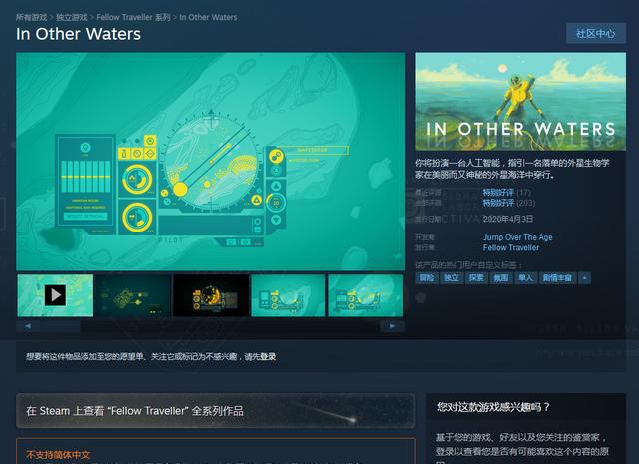Viewport: 639px width, 464px height.
Task: Click 不支持简体中文 notice text
Action: [x=58, y=455]
